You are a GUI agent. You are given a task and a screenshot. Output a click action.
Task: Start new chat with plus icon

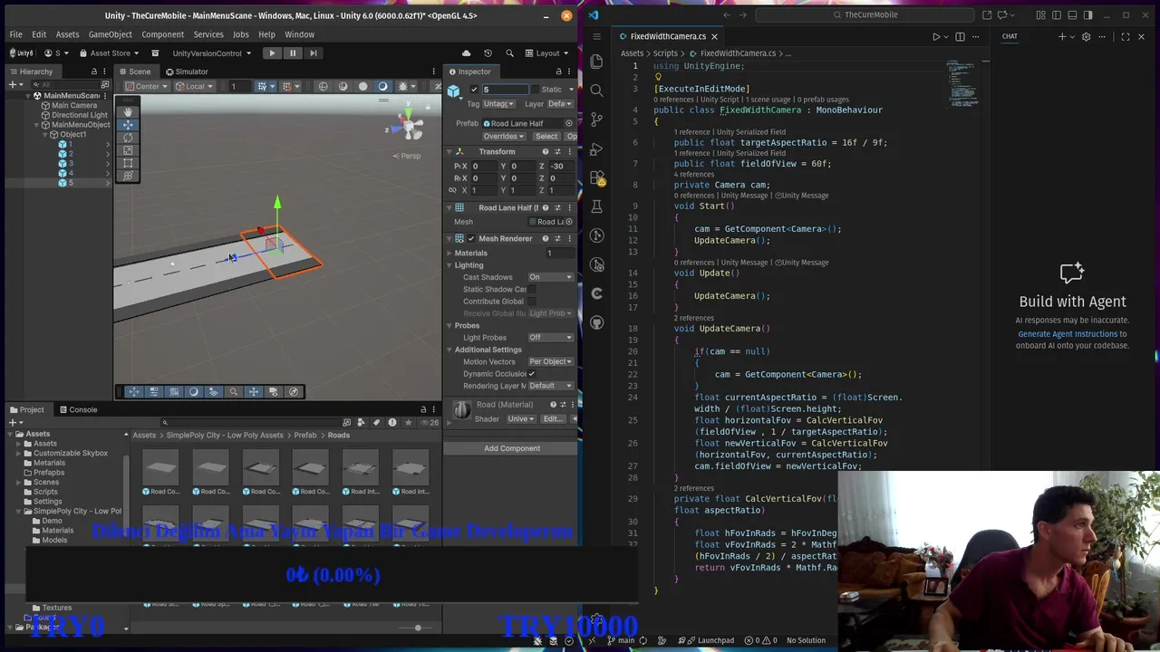(1063, 36)
